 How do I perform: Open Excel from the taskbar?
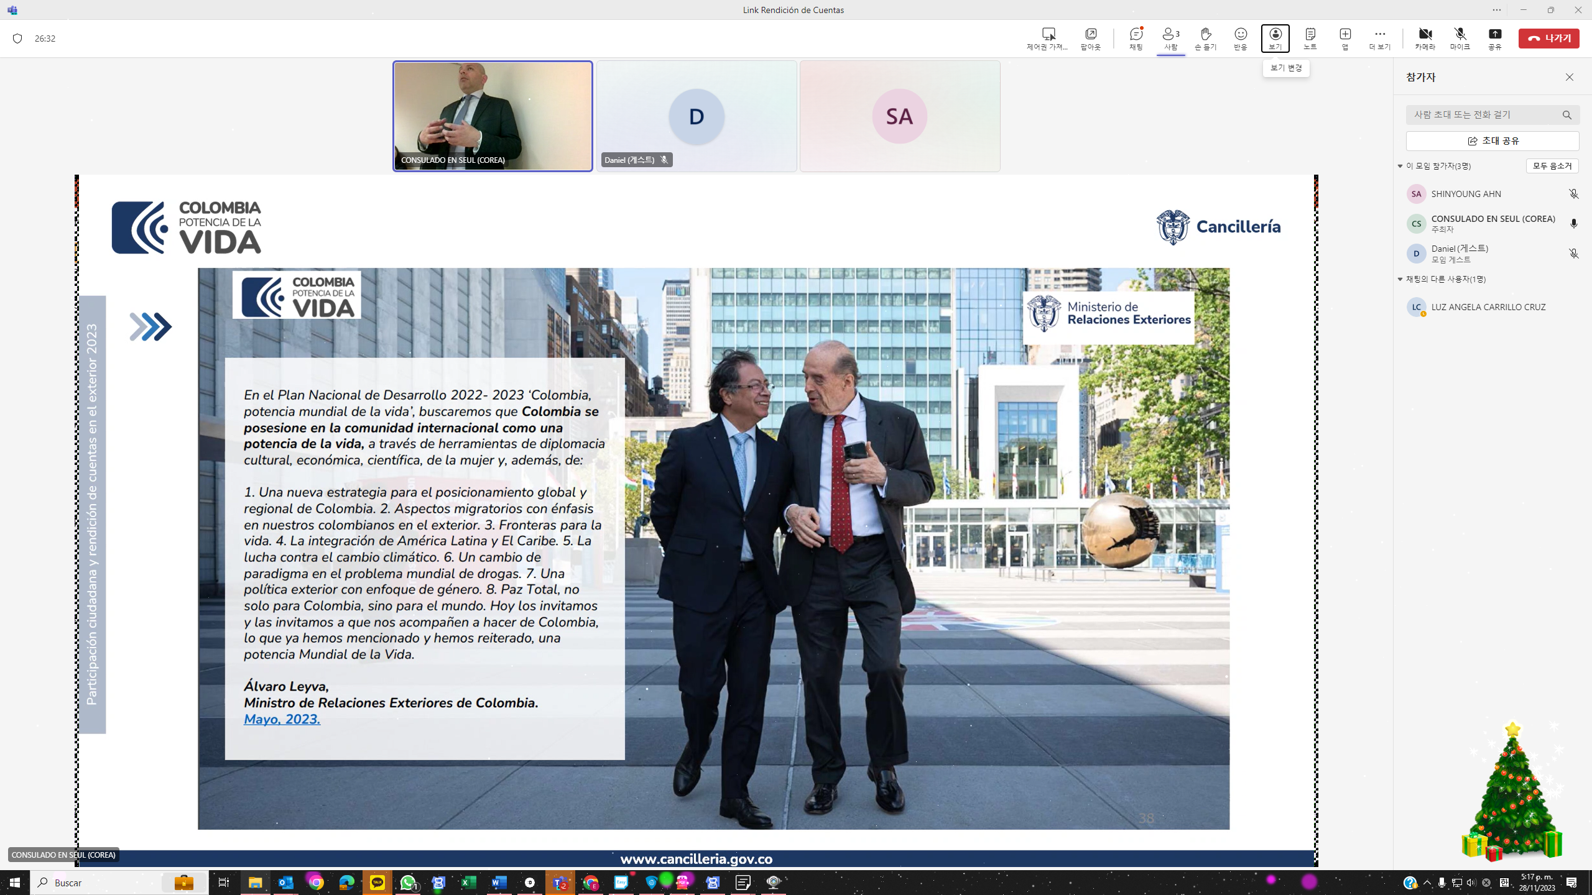point(468,883)
